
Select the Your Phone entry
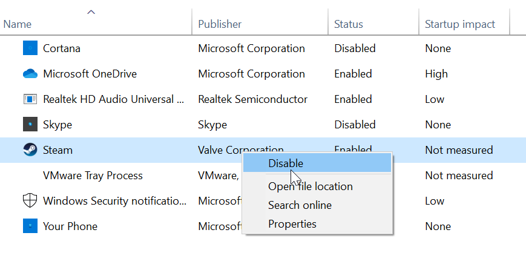pyautogui.click(x=70, y=226)
